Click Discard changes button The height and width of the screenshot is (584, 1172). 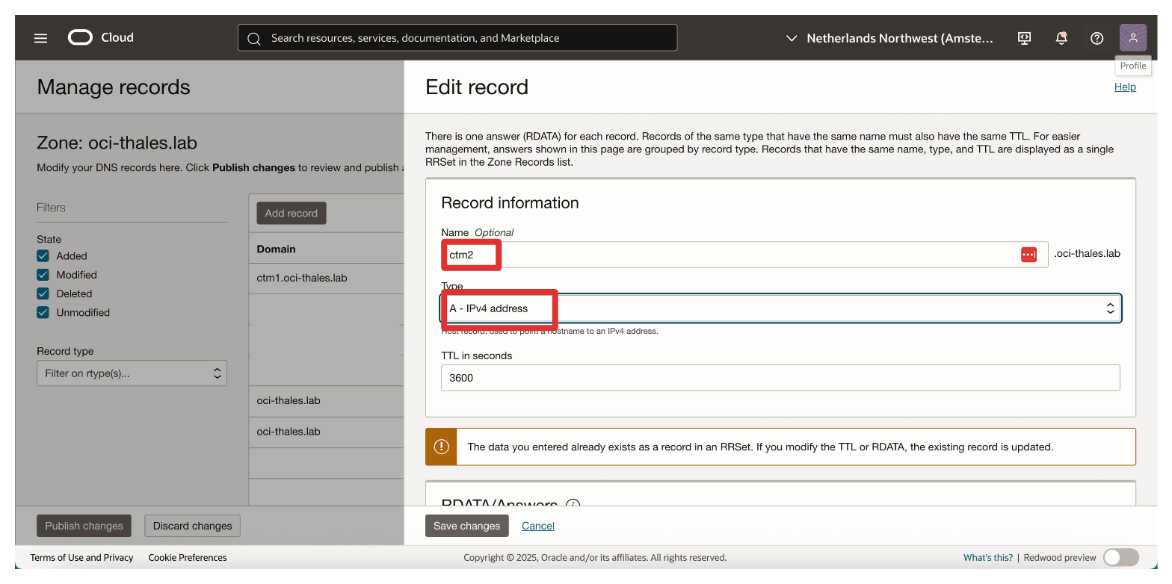point(193,526)
